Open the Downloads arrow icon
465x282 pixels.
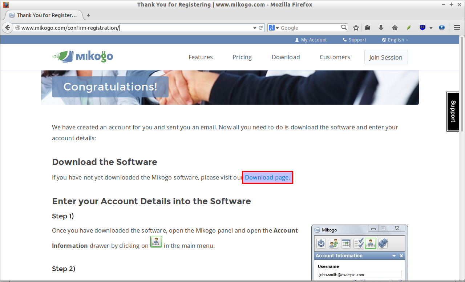click(x=381, y=28)
